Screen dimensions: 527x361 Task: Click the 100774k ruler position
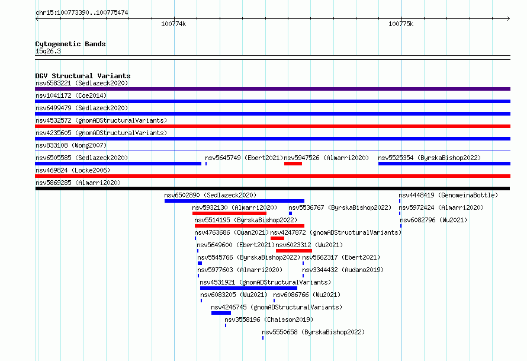coord(173,24)
